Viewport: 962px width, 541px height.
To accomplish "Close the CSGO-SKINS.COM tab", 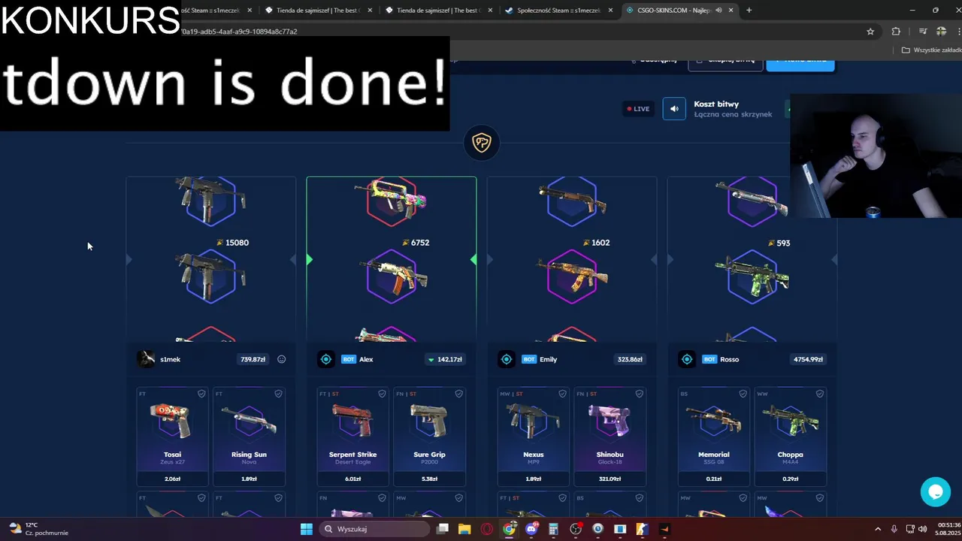I will [731, 11].
